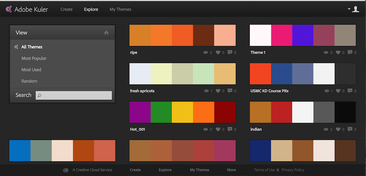Click the Creative Cloud icon in footer

(x=66, y=170)
